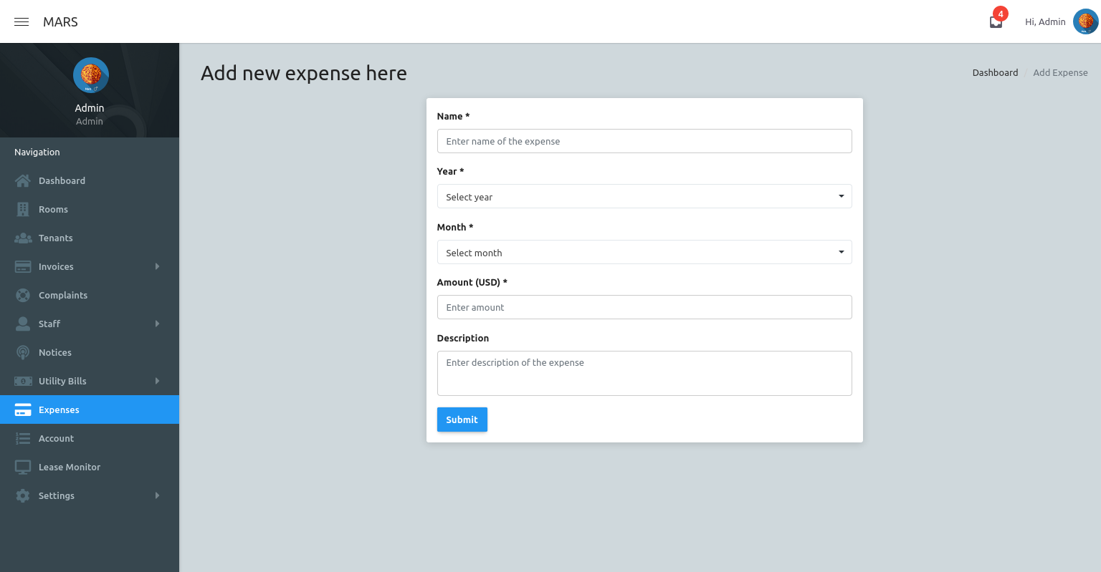
Task: Expand the Staff submenu
Action: coord(157,324)
